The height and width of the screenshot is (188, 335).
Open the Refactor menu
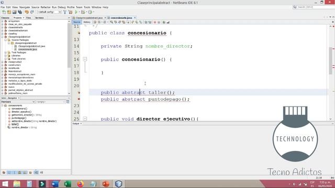coord(46,7)
